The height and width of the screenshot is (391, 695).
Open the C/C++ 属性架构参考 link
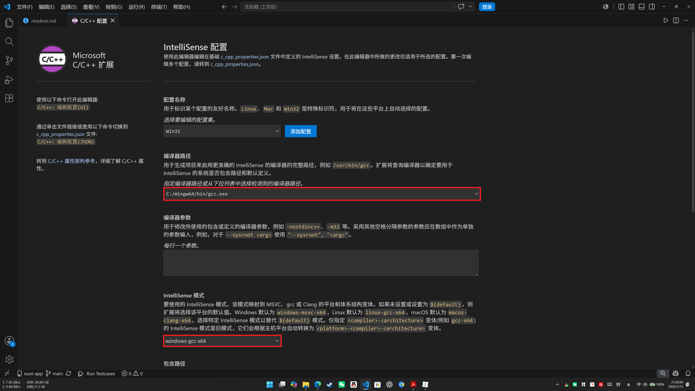(x=71, y=161)
